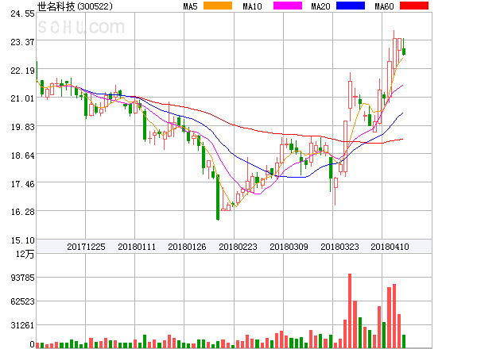This screenshot has width=477, height=349.
Task: Click the 16.28 price axis label
Action: point(22,212)
